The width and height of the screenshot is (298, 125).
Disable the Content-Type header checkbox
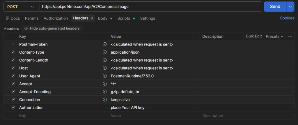point(13,52)
